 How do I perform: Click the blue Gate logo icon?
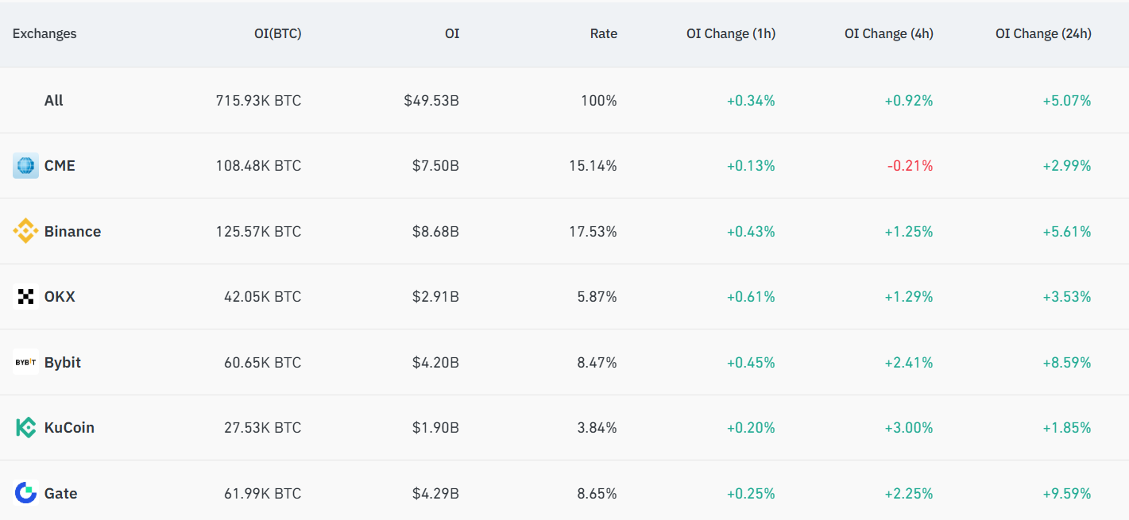(25, 493)
